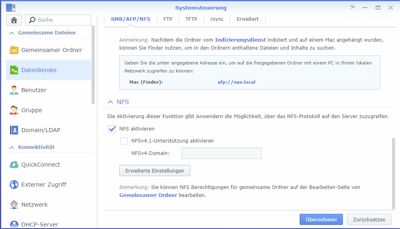Switch to the FTP tab
400x229 pixels.
point(168,19)
